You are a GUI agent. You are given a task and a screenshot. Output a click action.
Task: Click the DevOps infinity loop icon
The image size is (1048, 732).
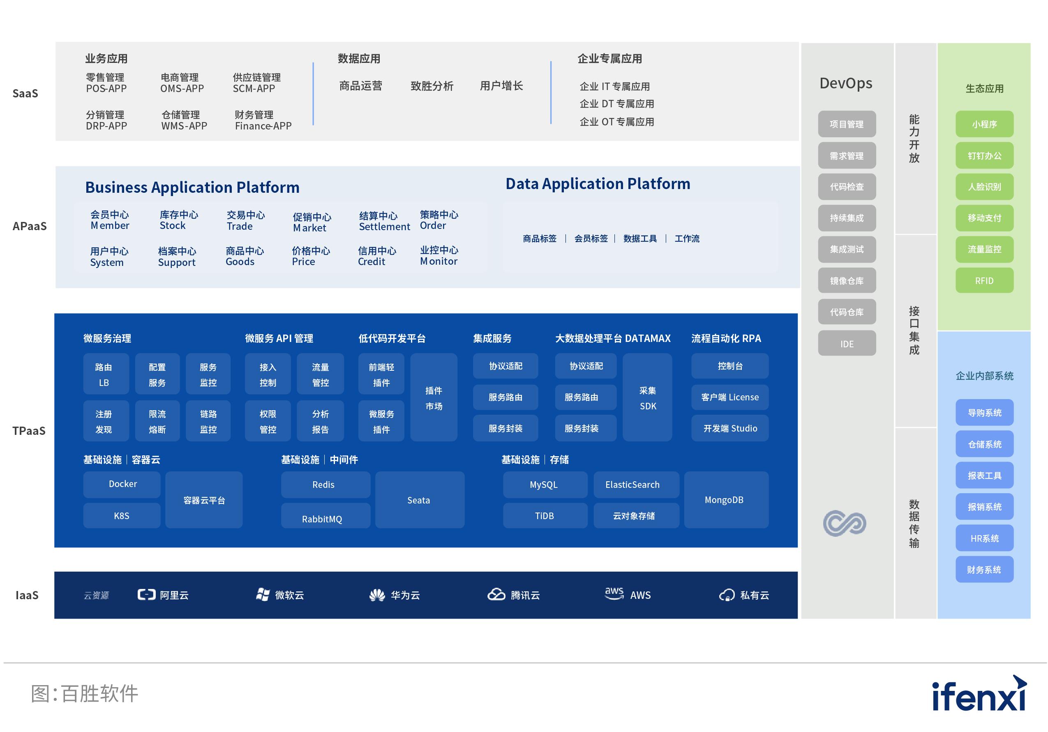click(x=846, y=524)
